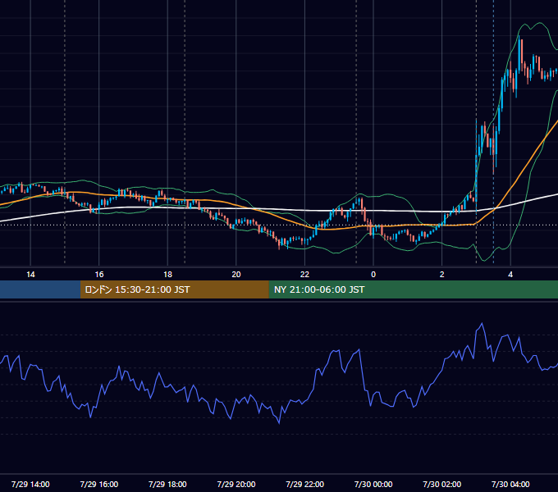Click the 7/29 14:00 date label
This screenshot has width=558, height=492.
(x=30, y=484)
